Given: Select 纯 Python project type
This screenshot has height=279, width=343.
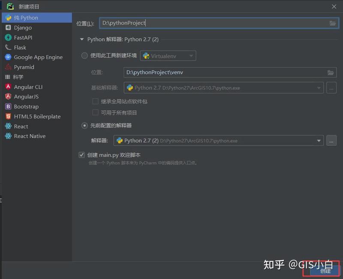Looking at the screenshot, I should pyautogui.click(x=37, y=18).
